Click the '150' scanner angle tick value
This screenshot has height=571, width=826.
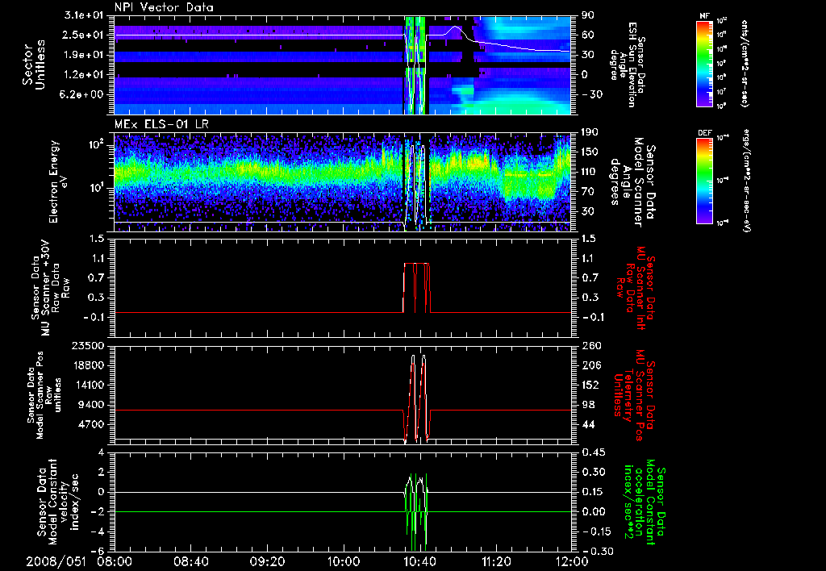point(590,152)
